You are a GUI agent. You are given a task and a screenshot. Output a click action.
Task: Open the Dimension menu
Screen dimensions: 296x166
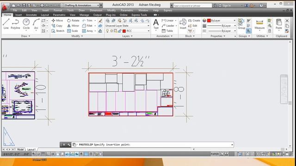[96, 10]
